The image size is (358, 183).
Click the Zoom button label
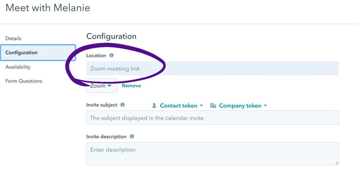point(98,86)
